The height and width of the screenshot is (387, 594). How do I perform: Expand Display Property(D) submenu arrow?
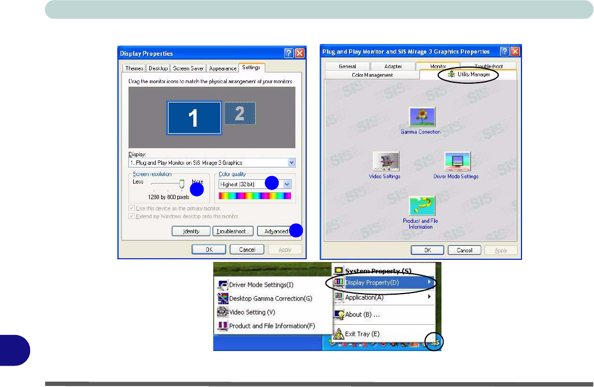tap(429, 282)
